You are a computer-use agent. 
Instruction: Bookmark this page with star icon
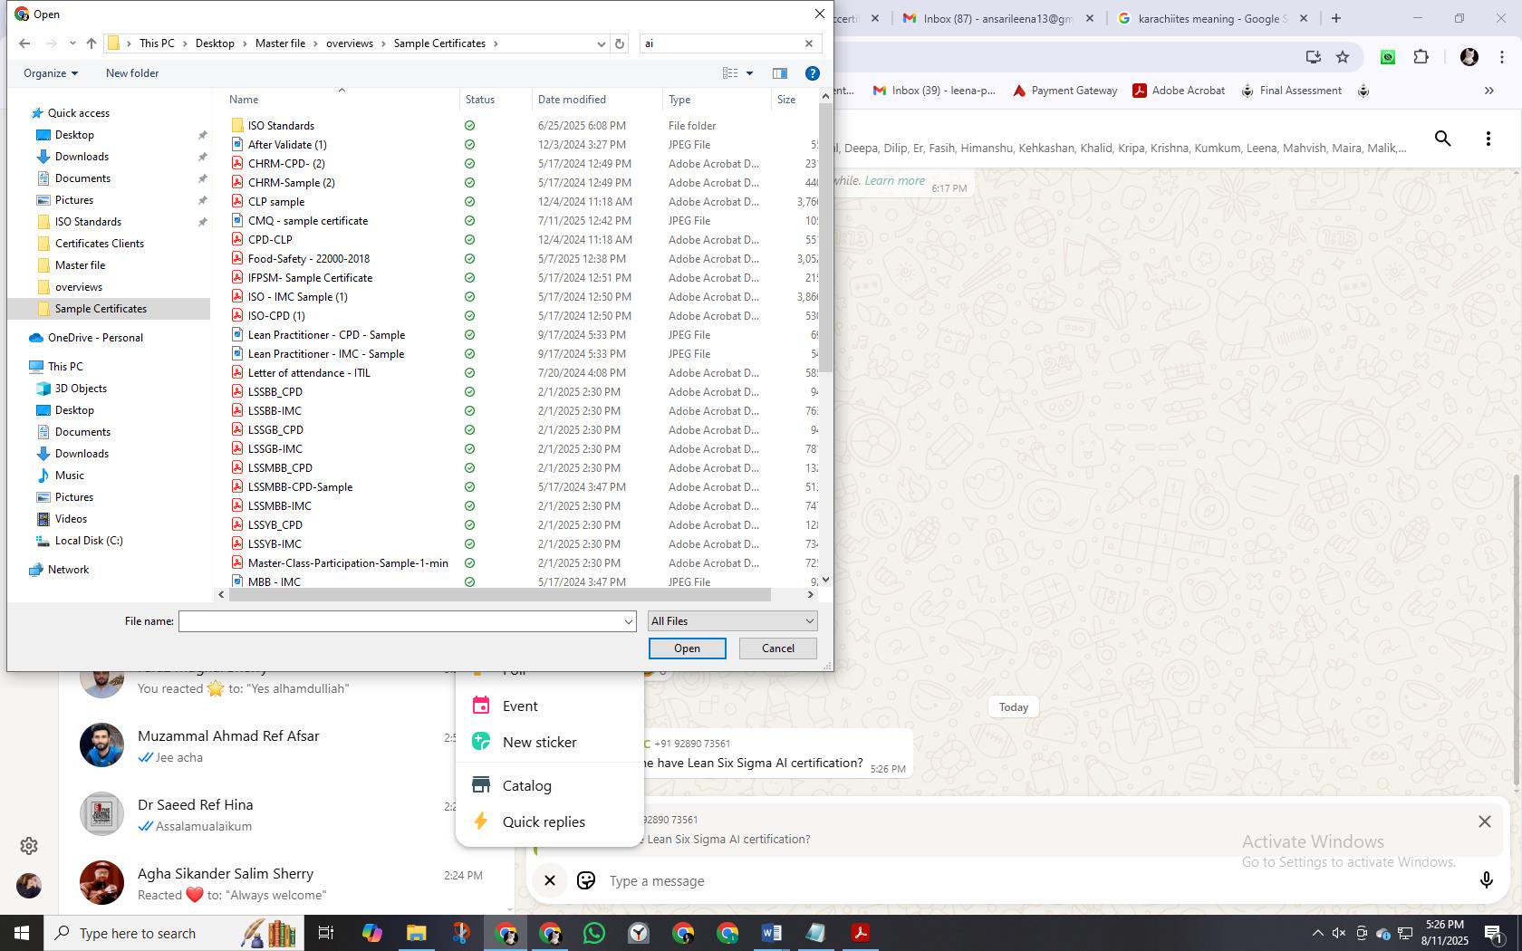tap(1343, 57)
